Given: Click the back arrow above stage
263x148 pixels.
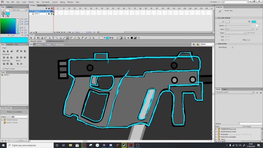Looking at the screenshot, I should click(31, 44).
